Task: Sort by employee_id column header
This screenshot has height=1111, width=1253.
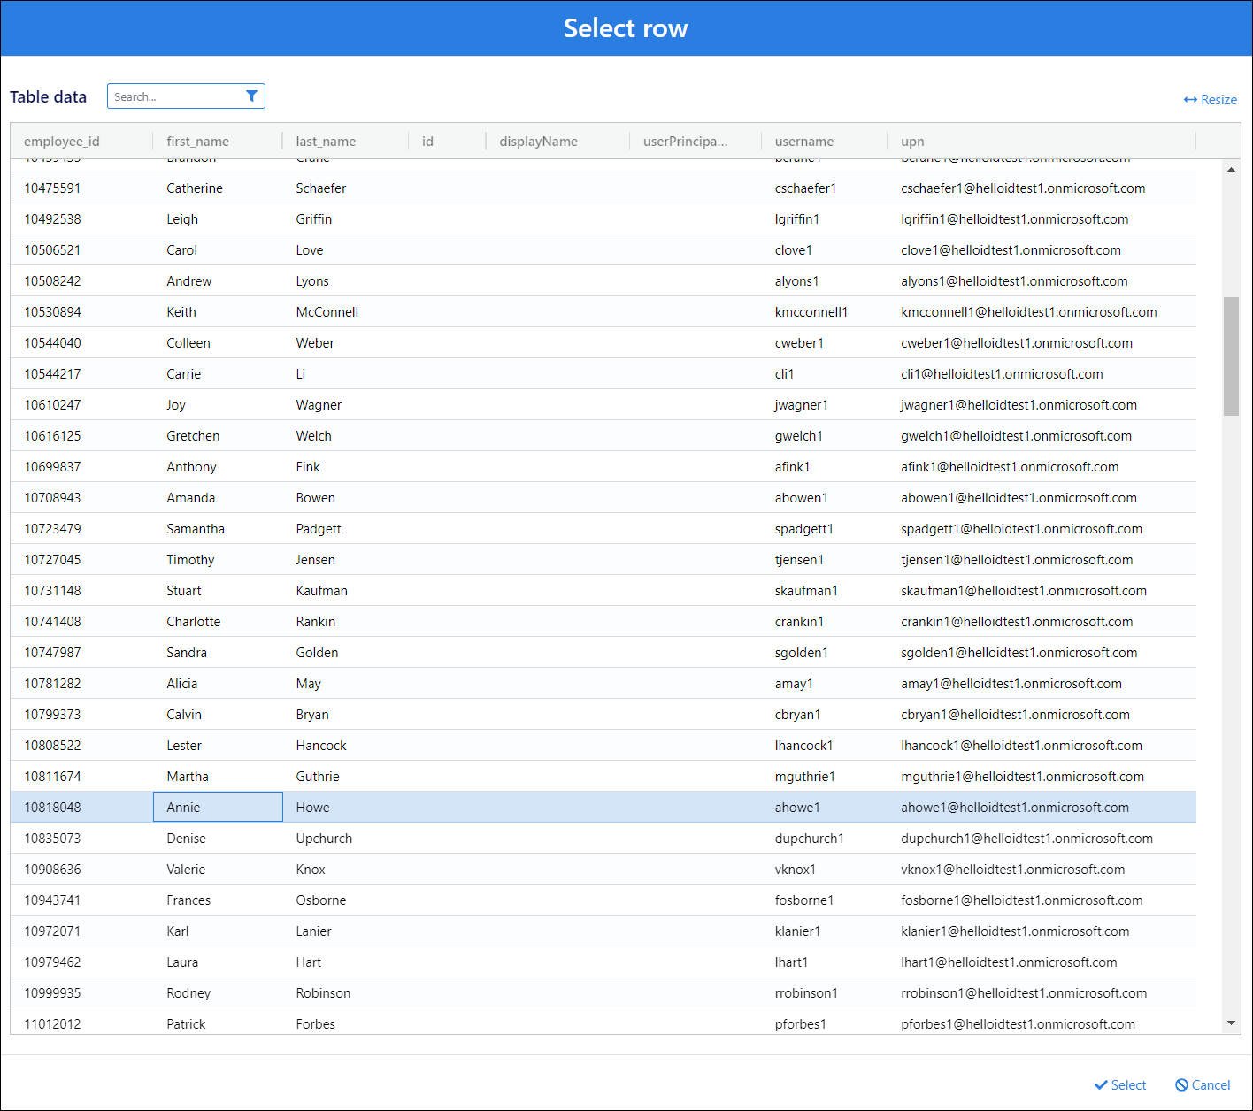Action: pyautogui.click(x=62, y=142)
